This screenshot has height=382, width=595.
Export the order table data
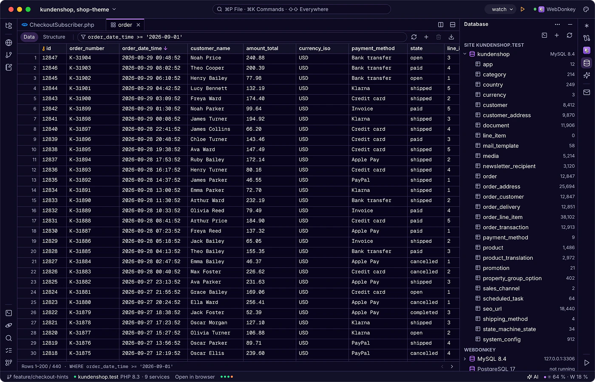pyautogui.click(x=451, y=37)
